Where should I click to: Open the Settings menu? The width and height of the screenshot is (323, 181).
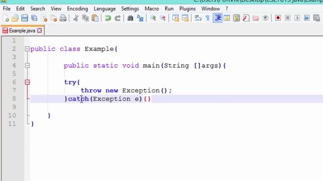tap(130, 9)
